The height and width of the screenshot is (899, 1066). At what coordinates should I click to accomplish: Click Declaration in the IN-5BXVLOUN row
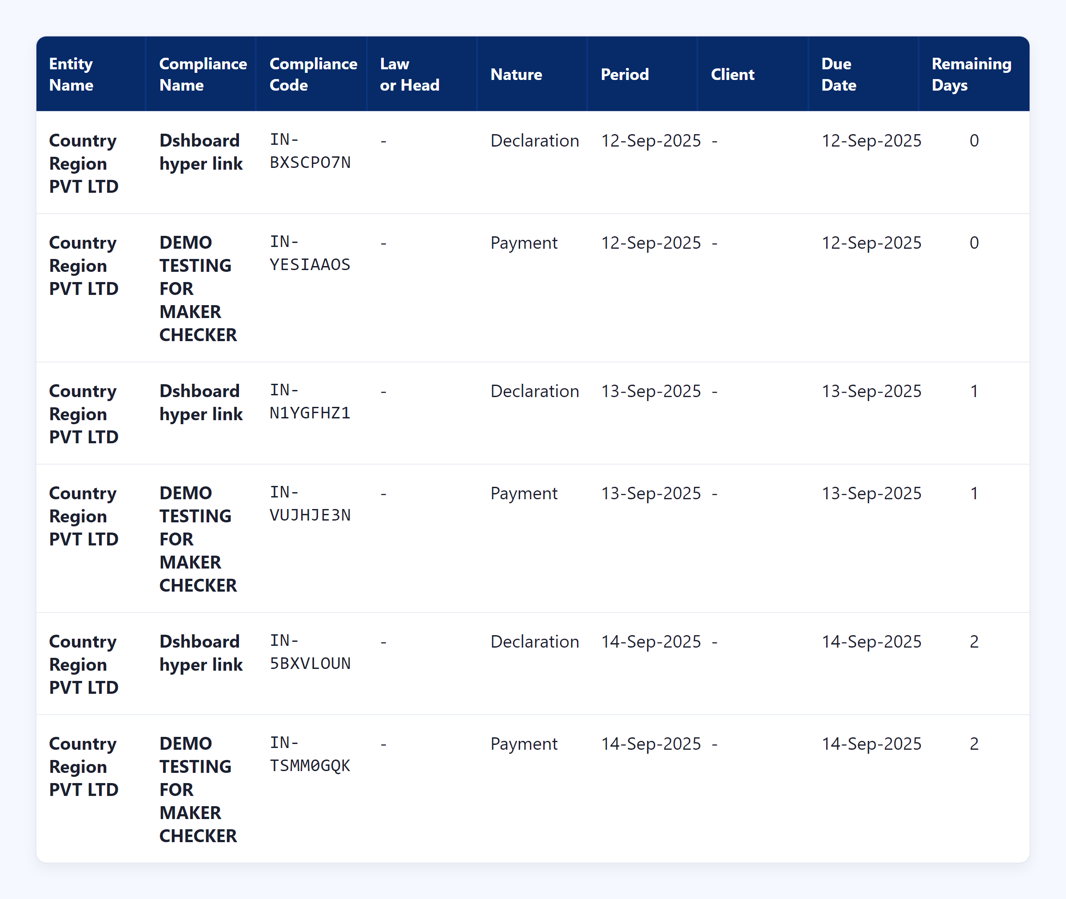(x=534, y=642)
